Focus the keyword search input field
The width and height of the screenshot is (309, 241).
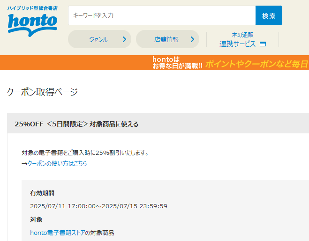(162, 15)
